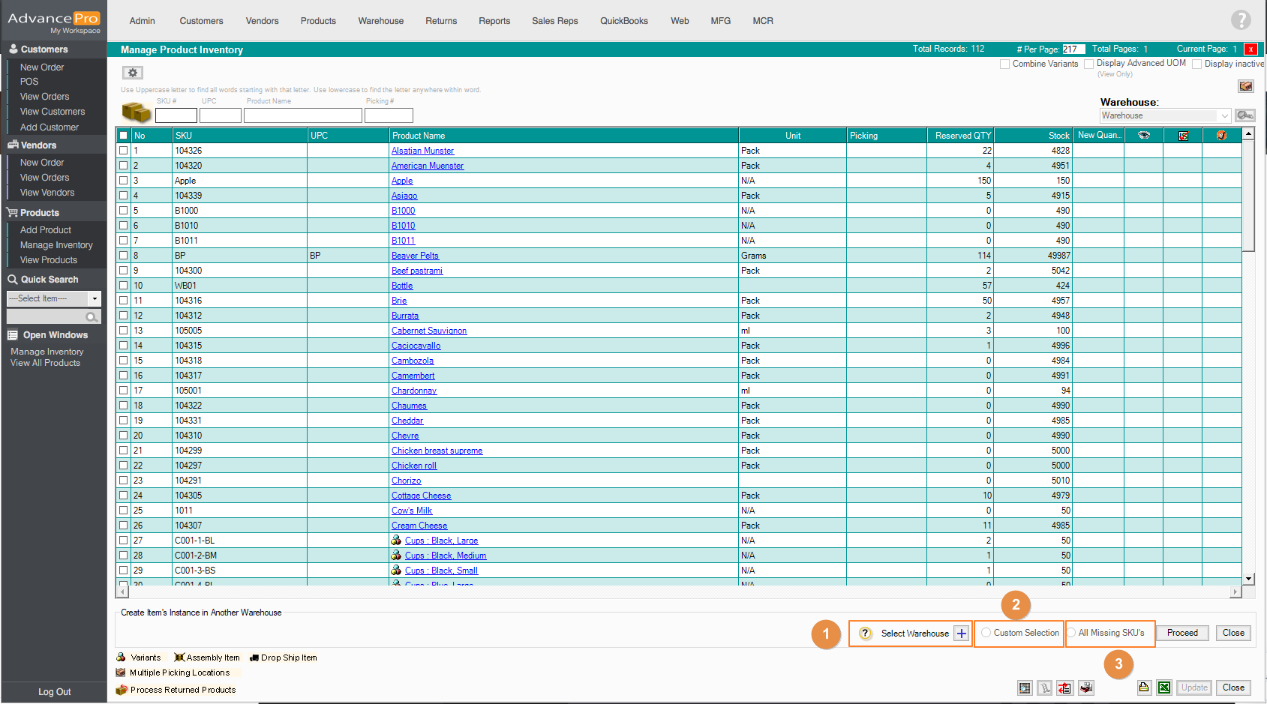1267x704 pixels.
Task: Click the grid magnifier icon at bottom
Action: click(1025, 688)
